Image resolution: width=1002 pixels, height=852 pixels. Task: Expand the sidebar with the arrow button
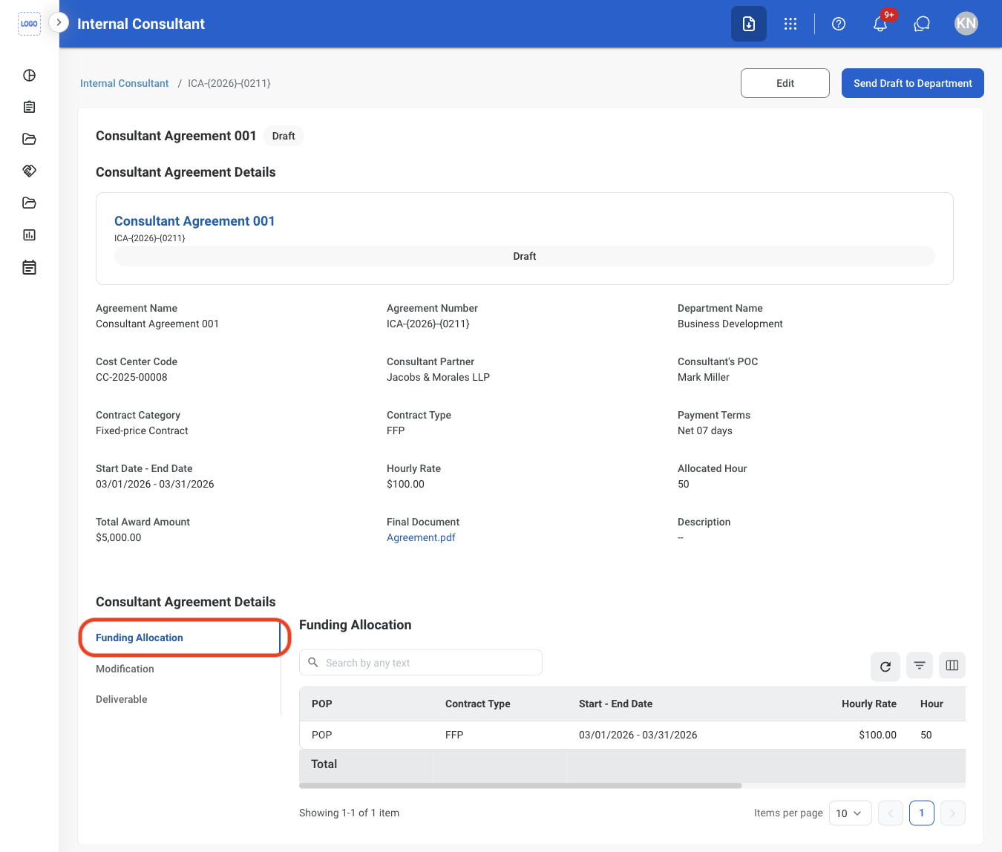[x=59, y=22]
